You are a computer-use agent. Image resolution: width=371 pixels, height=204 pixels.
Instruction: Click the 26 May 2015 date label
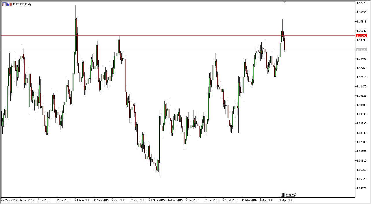point(10,200)
